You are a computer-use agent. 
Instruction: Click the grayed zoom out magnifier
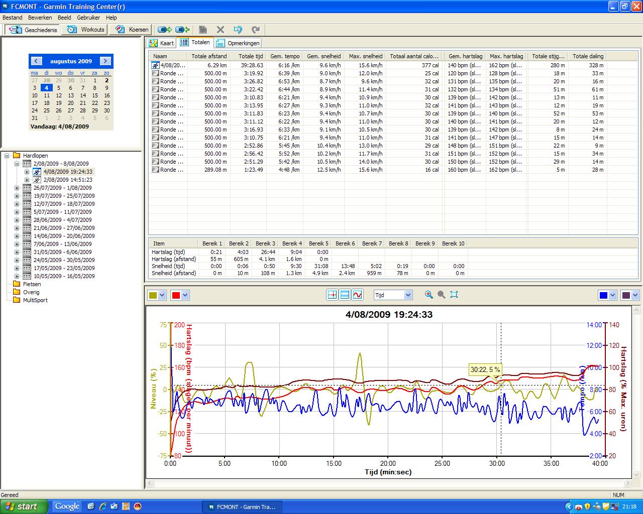pos(442,295)
